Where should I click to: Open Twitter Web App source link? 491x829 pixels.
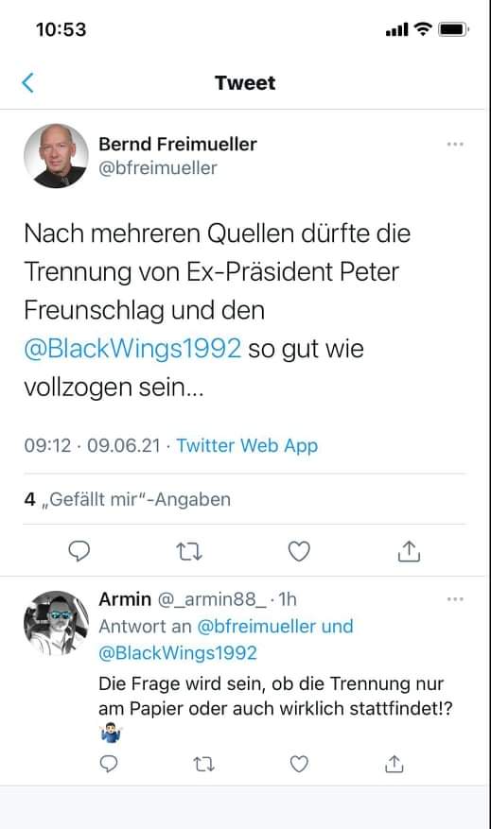pyautogui.click(x=247, y=445)
